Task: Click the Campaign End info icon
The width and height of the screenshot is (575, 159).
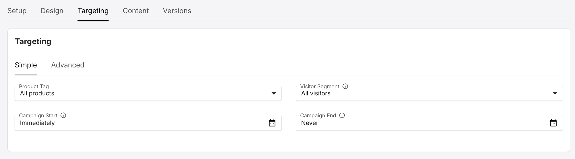Action: pos(342,115)
